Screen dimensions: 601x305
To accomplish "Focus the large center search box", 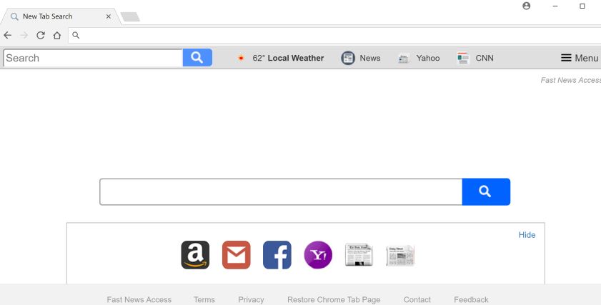I will (281, 191).
